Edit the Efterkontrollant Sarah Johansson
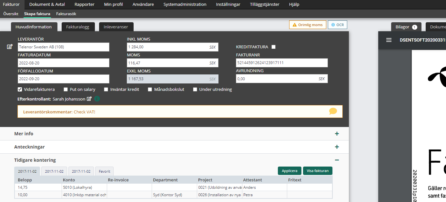446x202 pixels. [x=89, y=99]
